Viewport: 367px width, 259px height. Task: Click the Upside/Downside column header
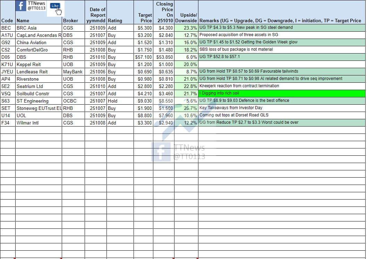point(186,18)
